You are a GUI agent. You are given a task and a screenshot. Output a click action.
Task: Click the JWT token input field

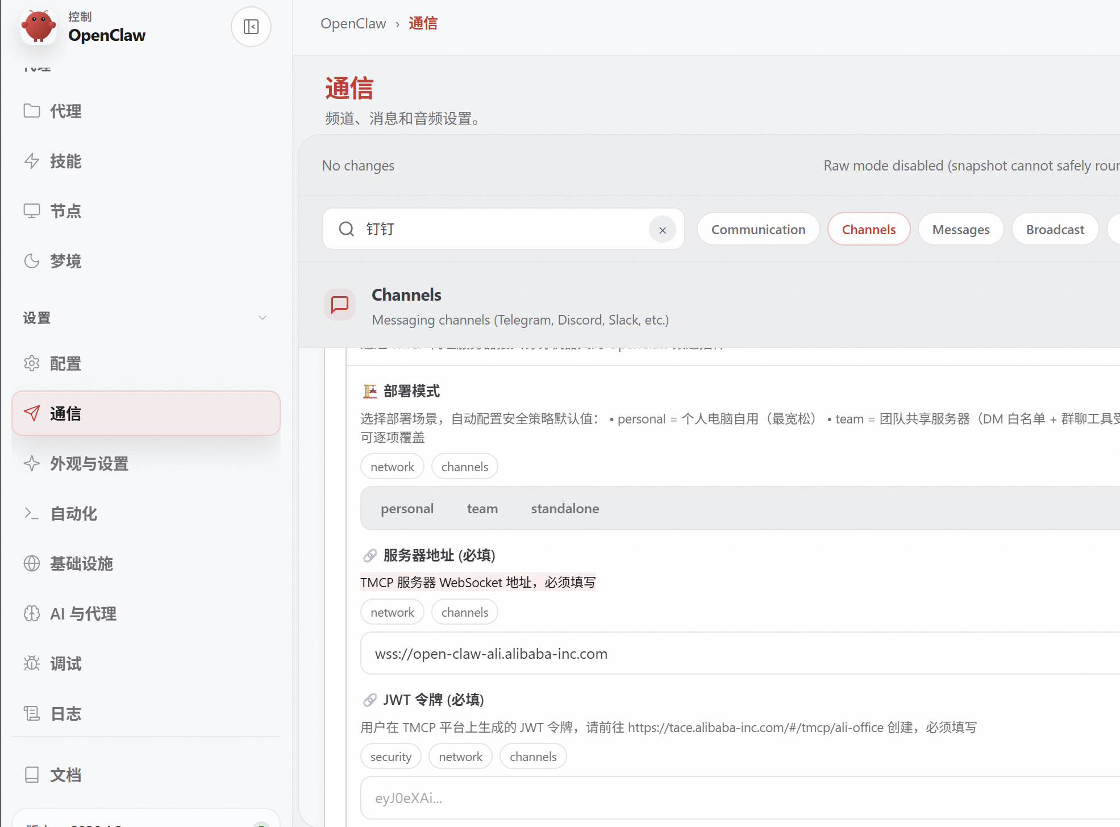tap(740, 798)
